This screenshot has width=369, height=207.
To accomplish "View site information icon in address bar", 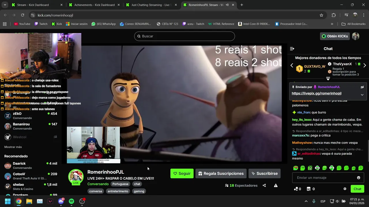I will click(33, 15).
